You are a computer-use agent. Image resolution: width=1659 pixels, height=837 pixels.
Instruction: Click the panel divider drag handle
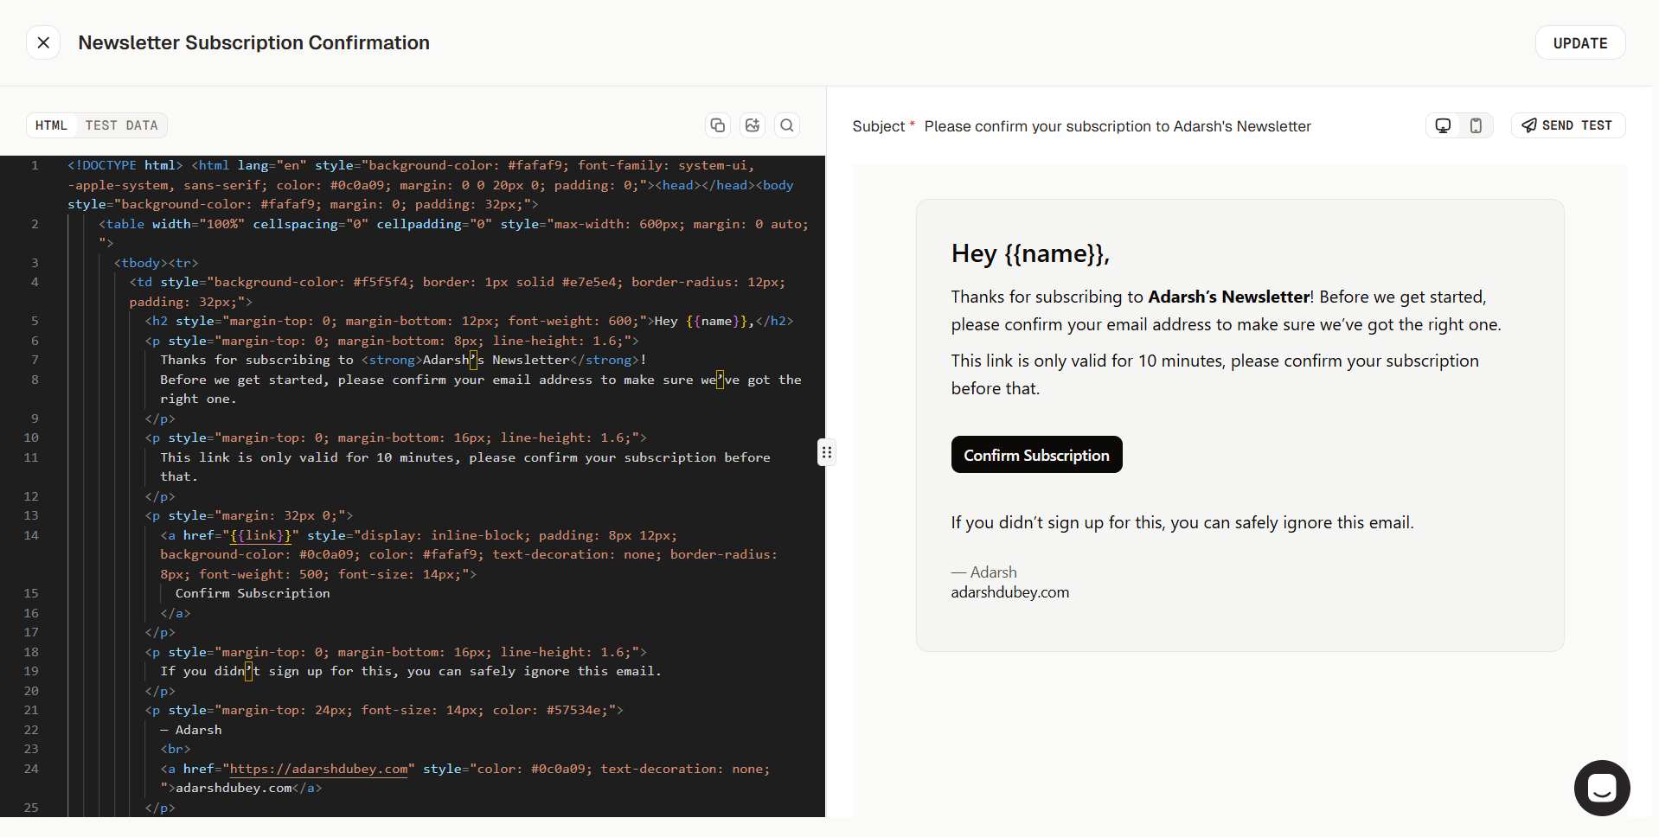[826, 452]
